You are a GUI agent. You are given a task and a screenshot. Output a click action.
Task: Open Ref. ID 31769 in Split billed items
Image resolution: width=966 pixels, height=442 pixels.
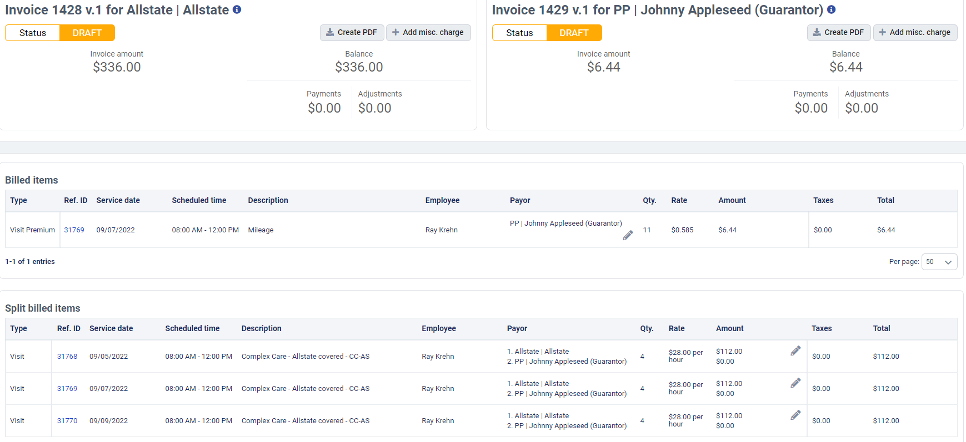(x=67, y=389)
